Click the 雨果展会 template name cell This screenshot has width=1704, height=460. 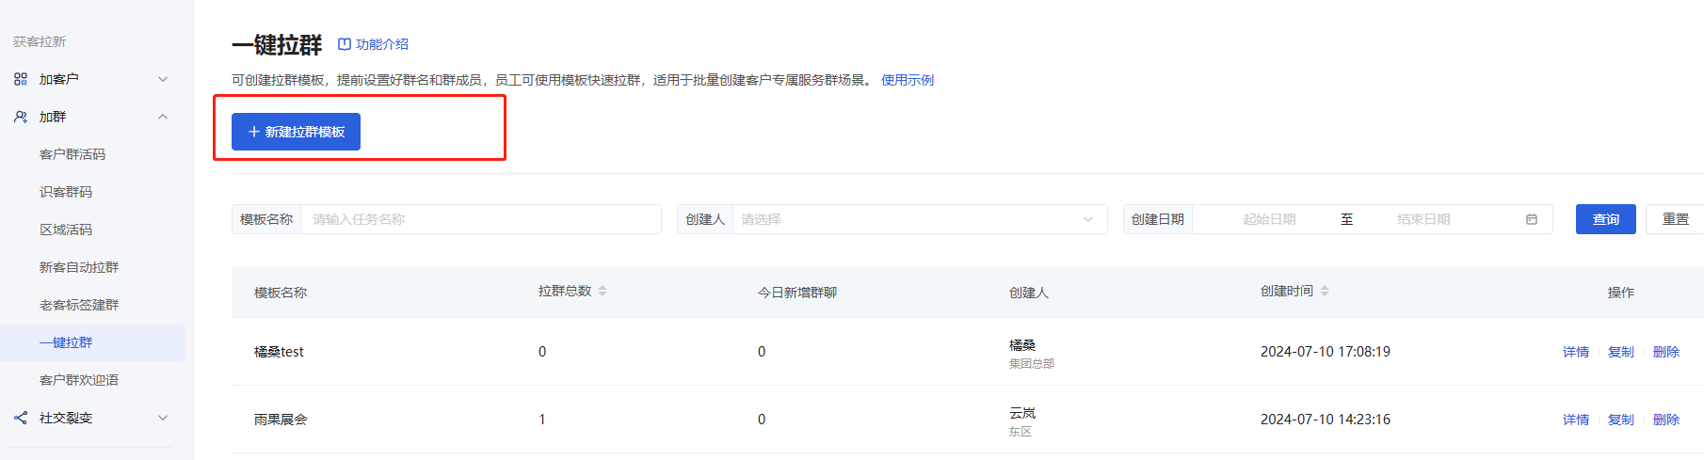click(x=281, y=420)
